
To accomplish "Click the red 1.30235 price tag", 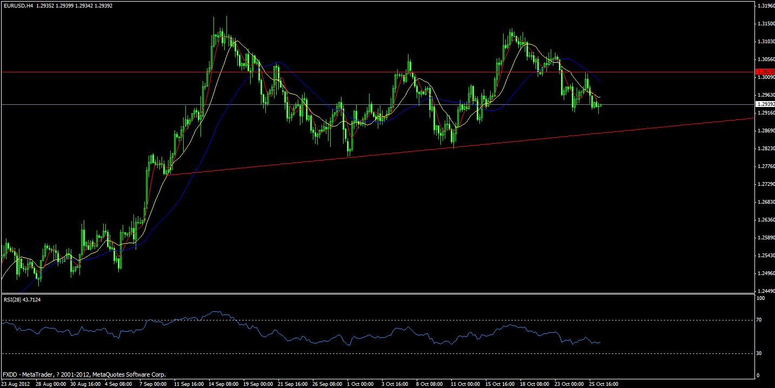I will (764, 71).
